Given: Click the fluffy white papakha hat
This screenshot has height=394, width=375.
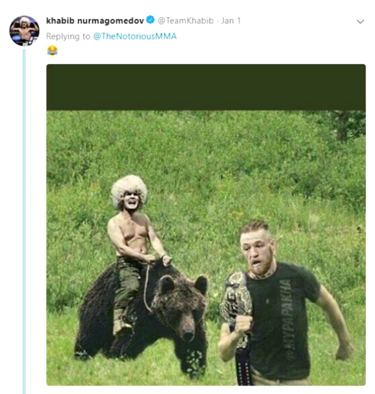Looking at the screenshot, I should coord(129,191).
